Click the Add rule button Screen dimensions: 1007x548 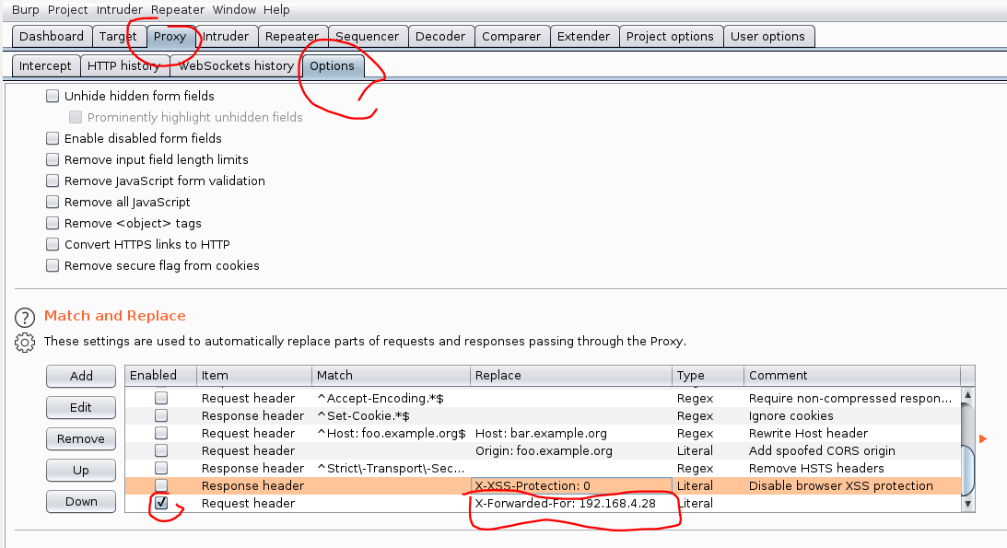coord(81,376)
